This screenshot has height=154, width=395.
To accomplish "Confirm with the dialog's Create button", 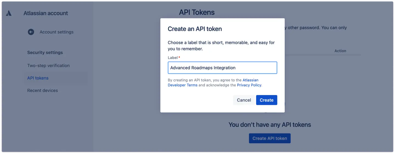I will pos(266,100).
